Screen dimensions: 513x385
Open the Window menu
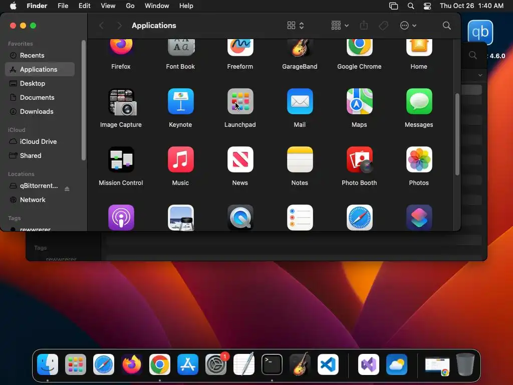tap(157, 6)
